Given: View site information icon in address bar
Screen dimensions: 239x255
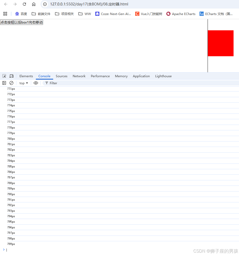Looking at the screenshot, I should click(x=45, y=4).
